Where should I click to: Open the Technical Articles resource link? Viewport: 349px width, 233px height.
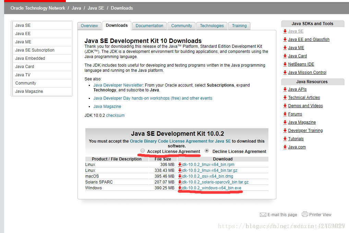(x=304, y=97)
